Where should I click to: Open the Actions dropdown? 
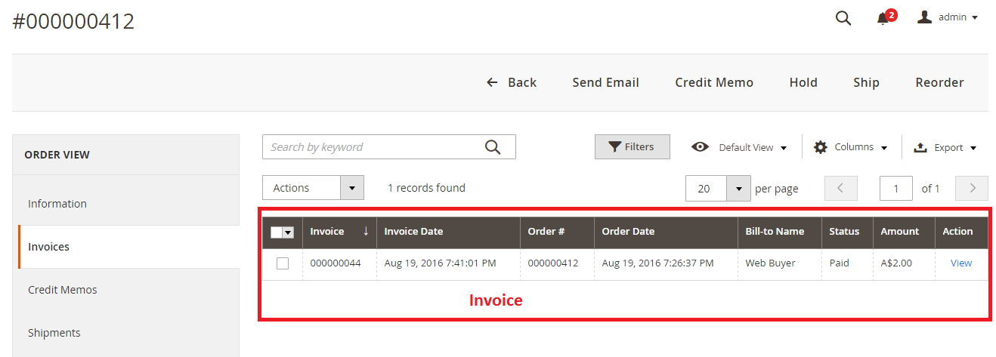313,188
